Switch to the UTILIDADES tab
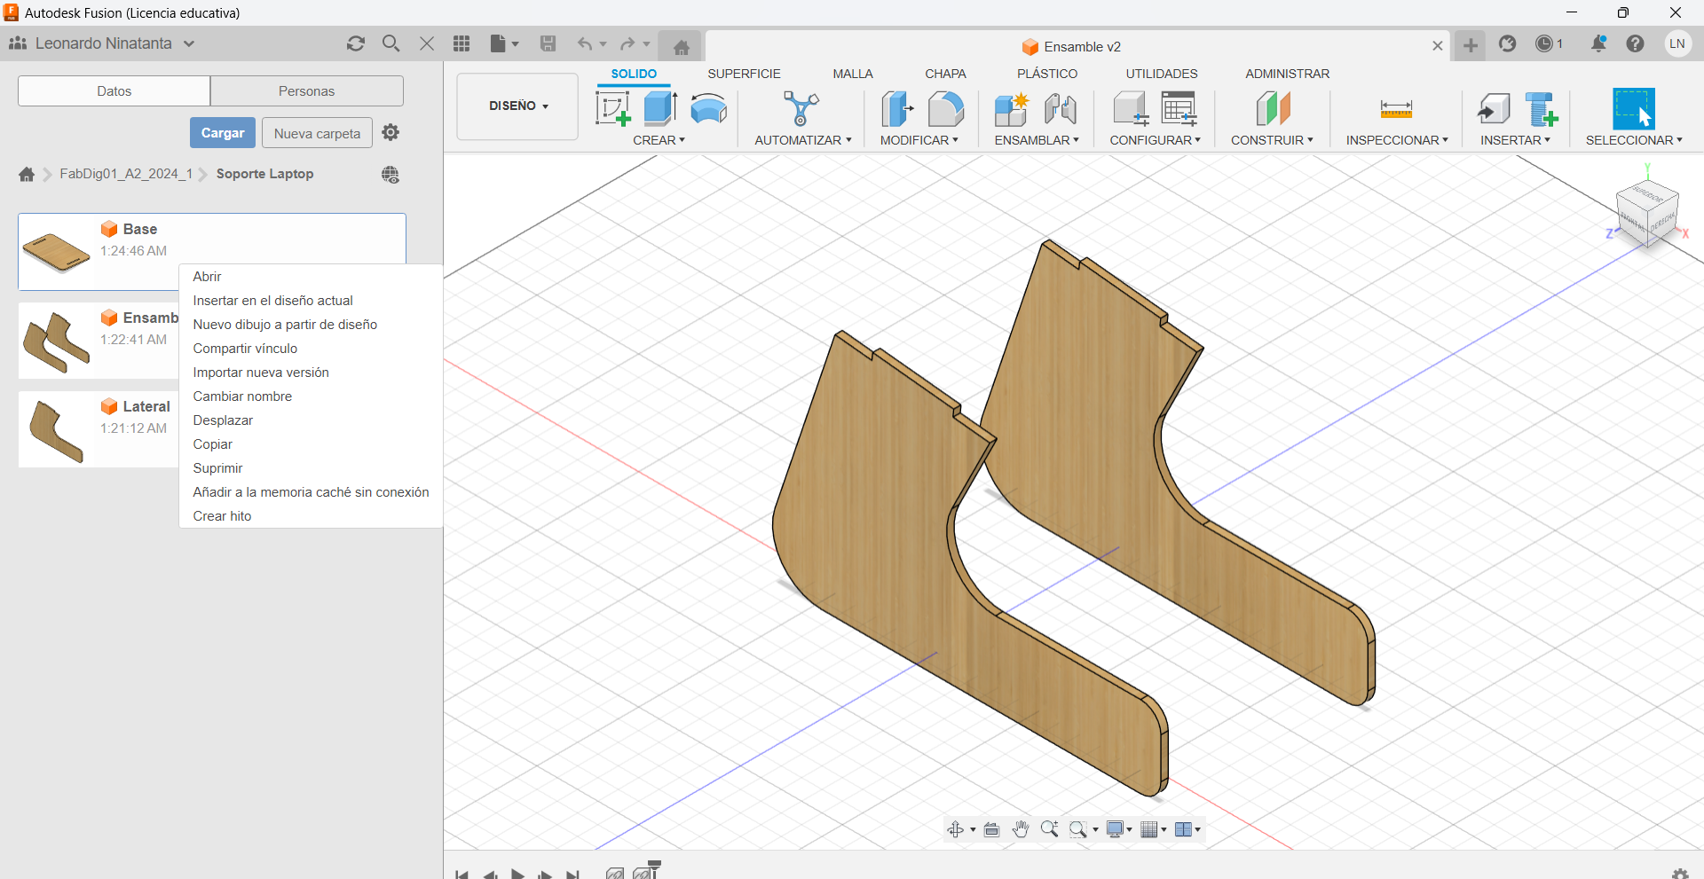Viewport: 1704px width, 879px height. (1162, 74)
